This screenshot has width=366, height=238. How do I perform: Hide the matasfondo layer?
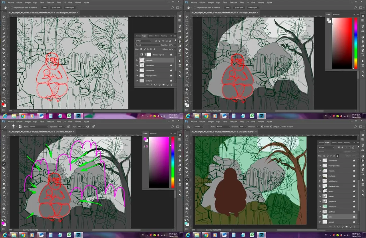320,207
